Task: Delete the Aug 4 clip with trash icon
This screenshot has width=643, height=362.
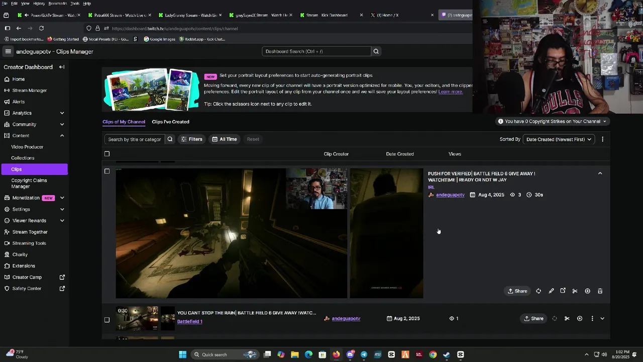Action: coord(600,291)
